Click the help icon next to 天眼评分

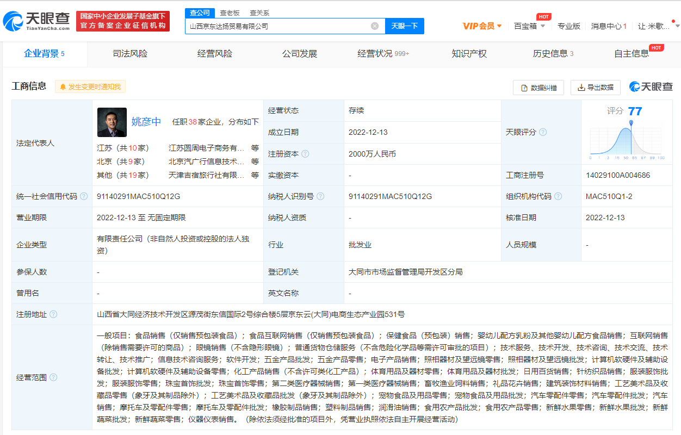543,132
